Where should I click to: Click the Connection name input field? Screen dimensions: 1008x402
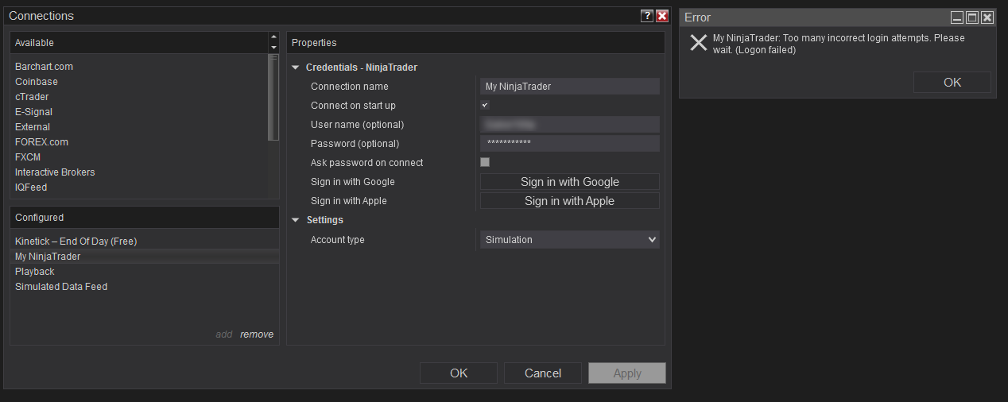[570, 87]
